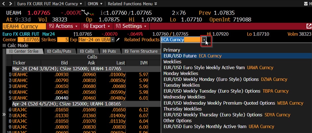Open the Export dropdown menu

pos(97,26)
